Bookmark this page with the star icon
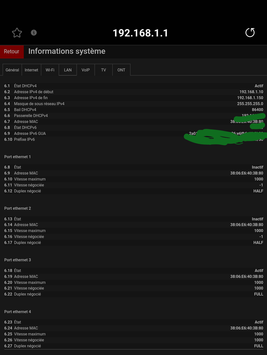The width and height of the screenshot is (267, 355). (17, 33)
